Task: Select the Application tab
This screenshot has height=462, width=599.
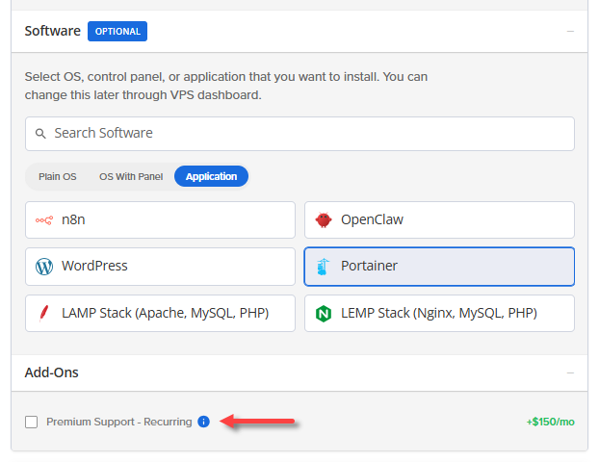Action: click(x=211, y=176)
